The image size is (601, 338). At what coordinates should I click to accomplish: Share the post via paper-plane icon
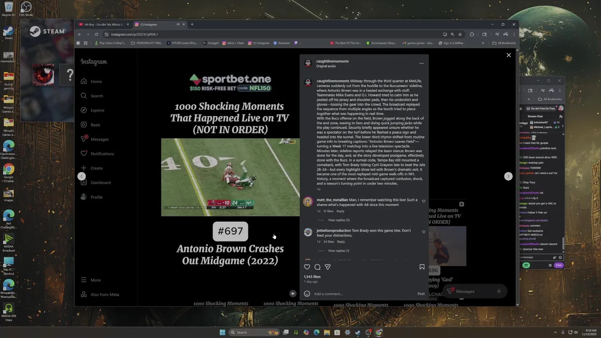point(328,267)
